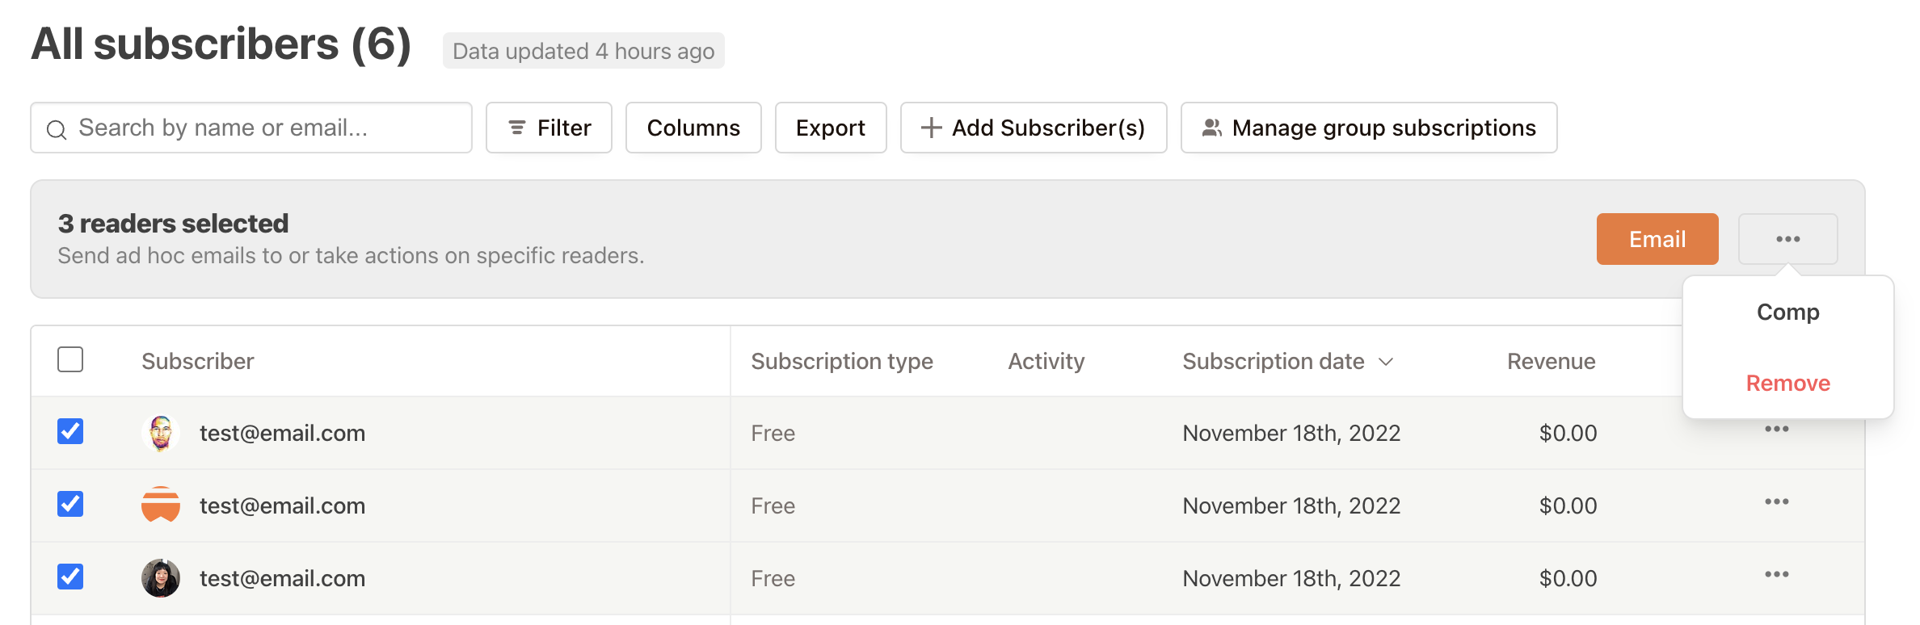This screenshot has width=1920, height=625.
Task: Toggle the select-all checkbox in table header
Action: coord(70,359)
